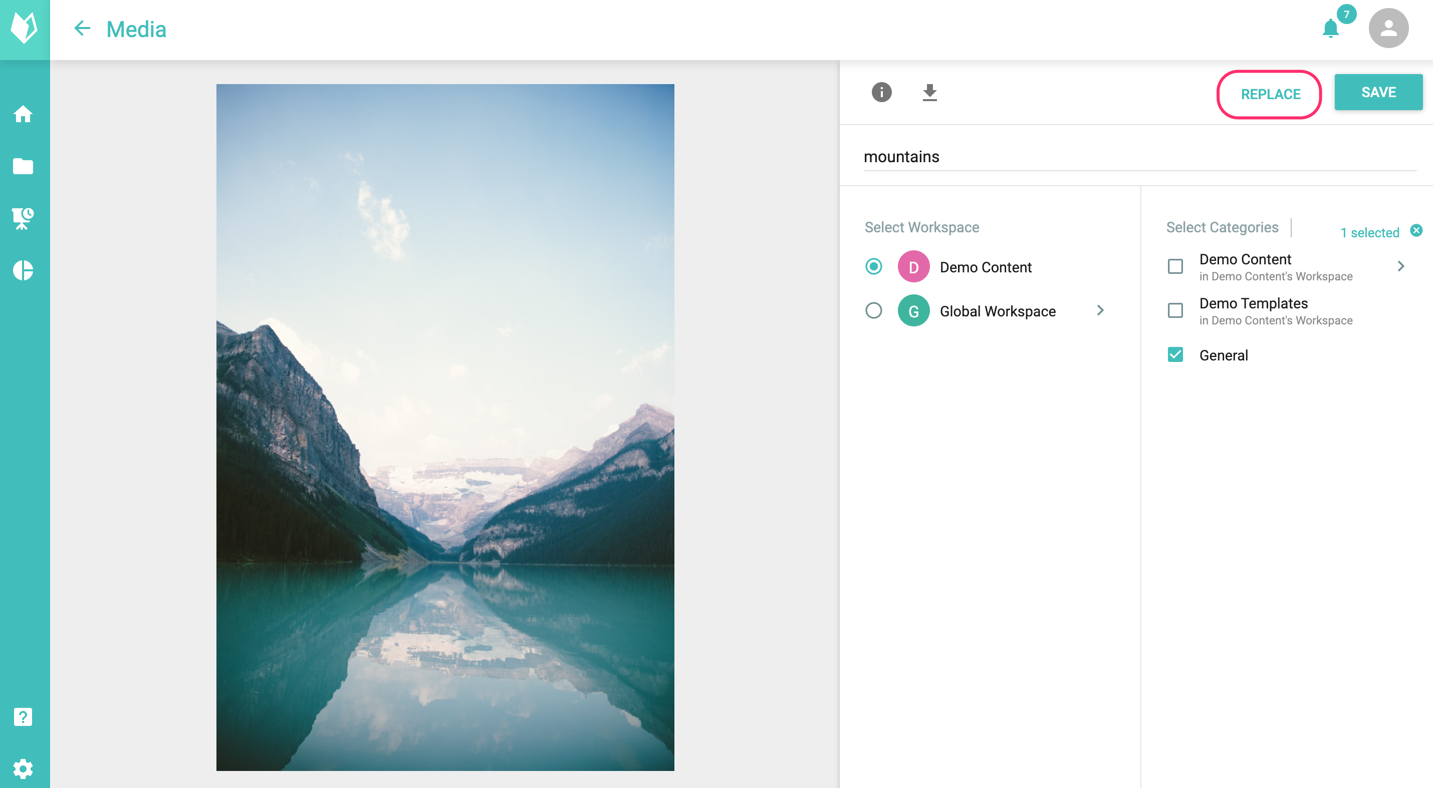Open notifications bell with badge 7

[1331, 28]
